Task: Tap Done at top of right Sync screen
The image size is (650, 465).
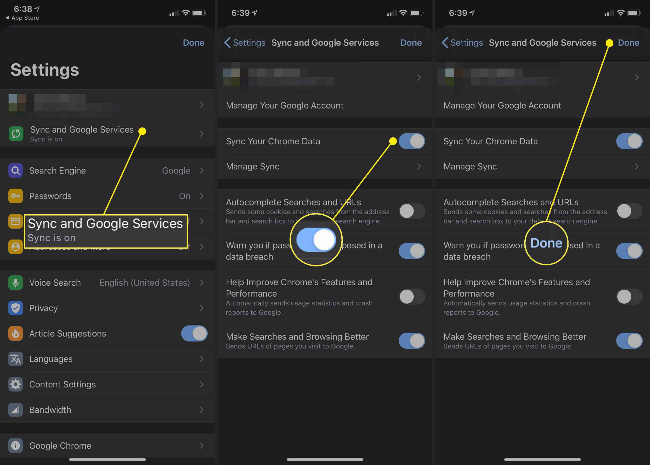Action: [x=628, y=43]
